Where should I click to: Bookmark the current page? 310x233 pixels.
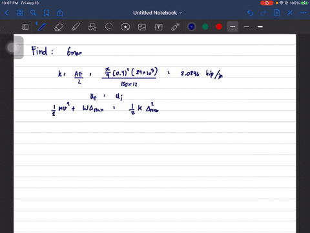pos(46,13)
